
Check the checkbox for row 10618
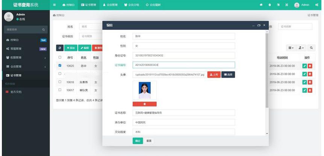(x=59, y=82)
